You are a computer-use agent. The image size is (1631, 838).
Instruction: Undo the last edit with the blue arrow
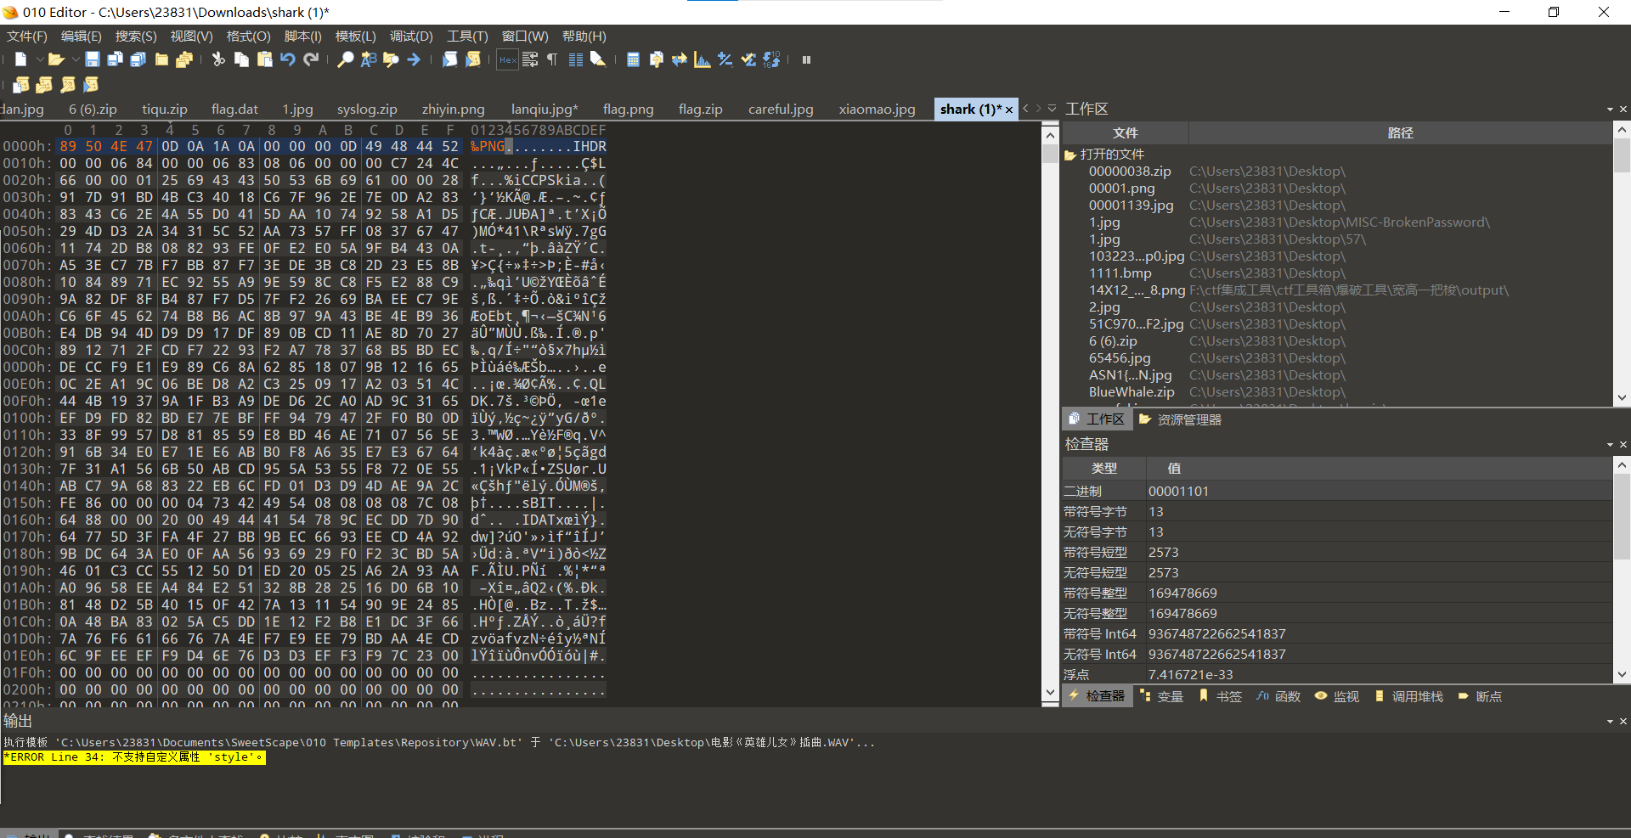tap(288, 59)
